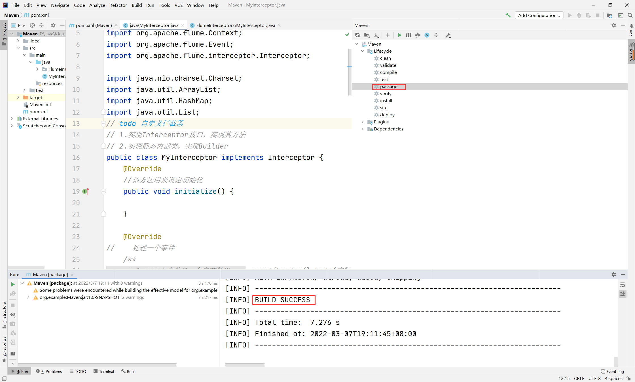This screenshot has width=635, height=382.
Task: Expand the target folder in Project tree
Action: (x=18, y=97)
